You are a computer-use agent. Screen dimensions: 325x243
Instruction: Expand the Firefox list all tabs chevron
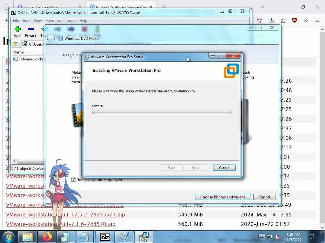click(262, 7)
